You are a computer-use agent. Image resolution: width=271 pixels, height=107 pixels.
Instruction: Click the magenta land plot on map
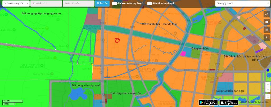coord(183,53)
